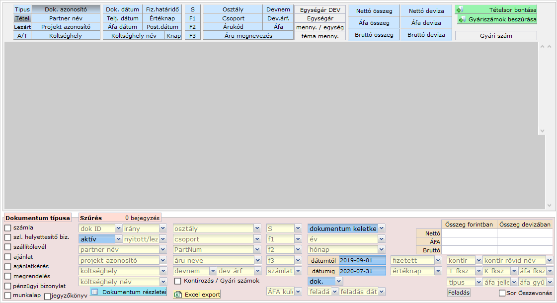Expand the hónap month dropdown
Viewport: 557px width, 303px height.
[x=381, y=250]
